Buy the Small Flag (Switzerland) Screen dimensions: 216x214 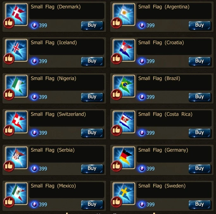[92, 133]
